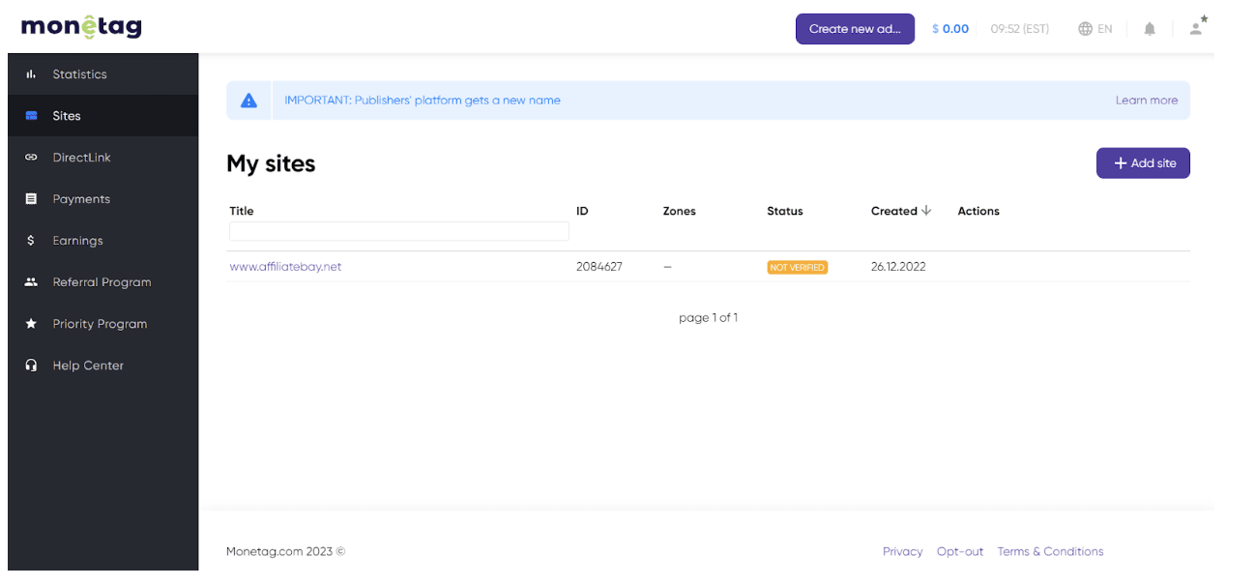Screen dimensions: 1255x586
Task: Click the Title filter input field
Action: [399, 231]
